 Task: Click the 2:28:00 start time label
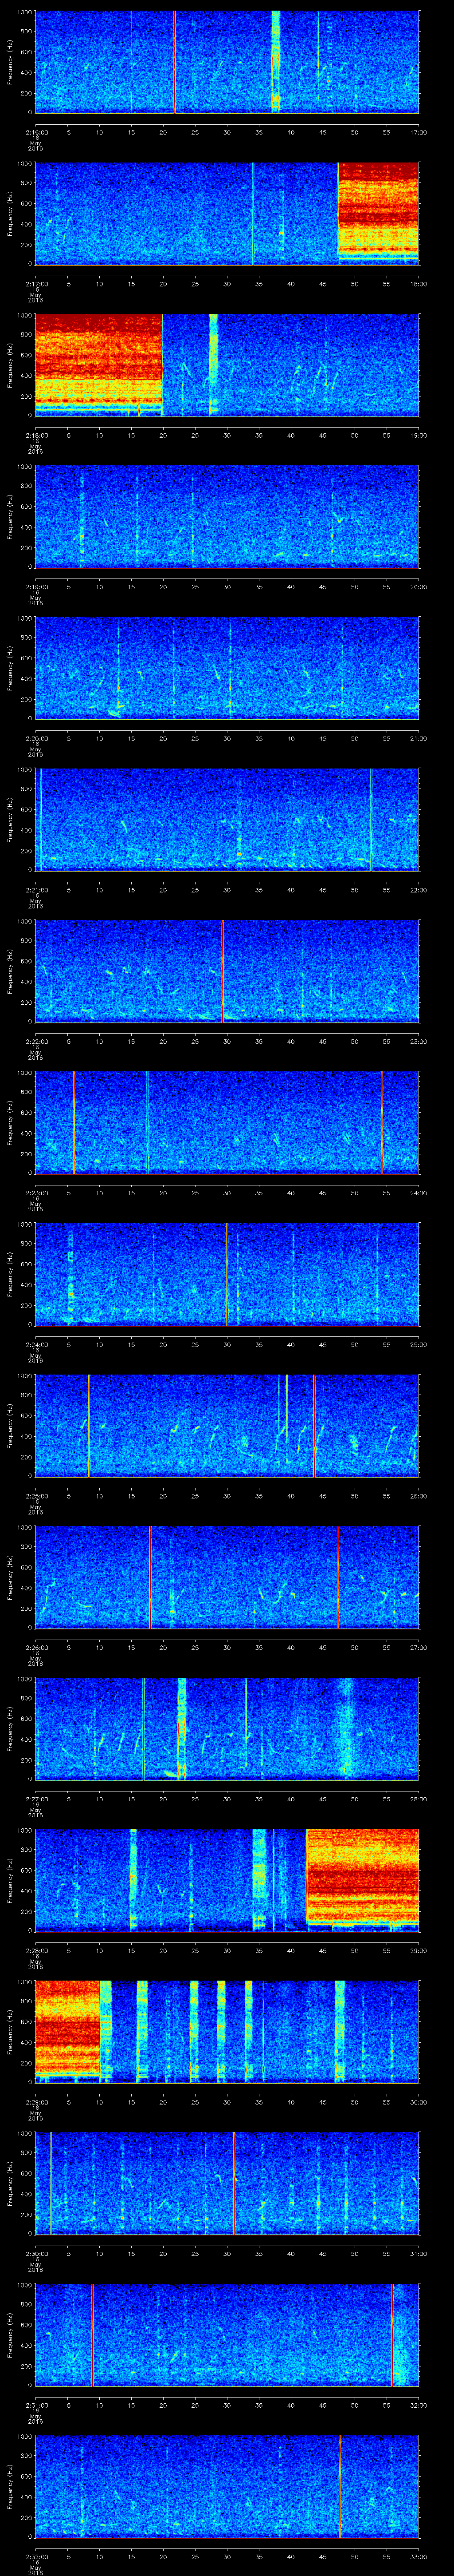pos(36,1950)
